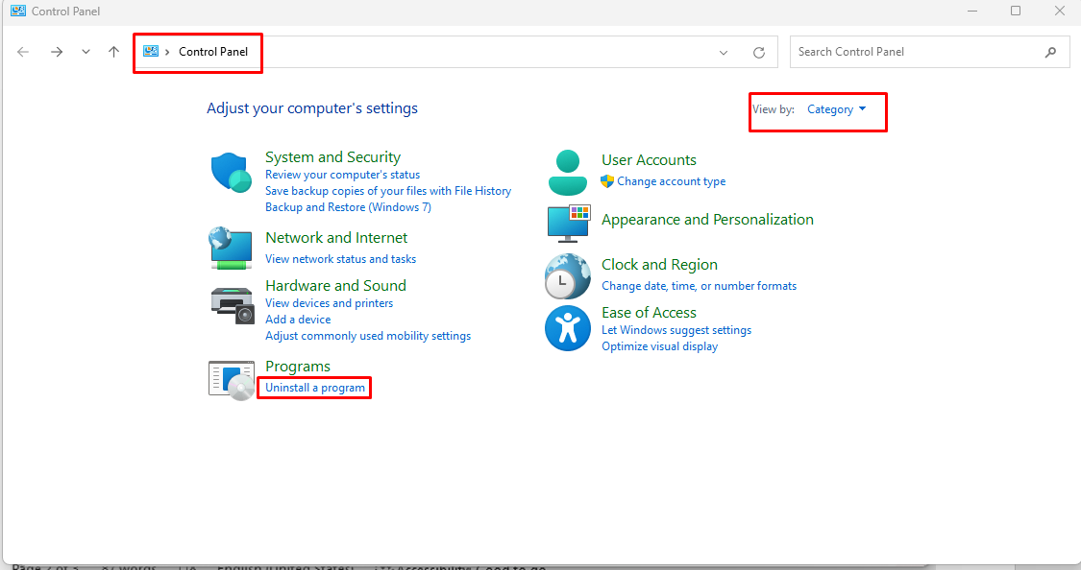Refresh the Control Panel view
Viewport: 1081px width, 570px height.
pos(759,53)
